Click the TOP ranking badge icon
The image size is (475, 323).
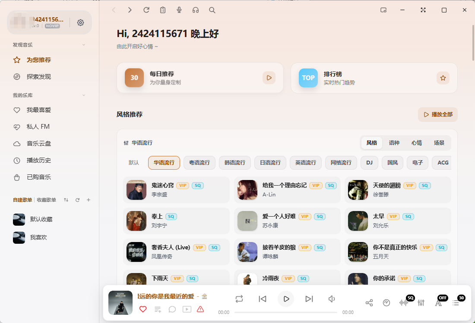click(x=308, y=78)
